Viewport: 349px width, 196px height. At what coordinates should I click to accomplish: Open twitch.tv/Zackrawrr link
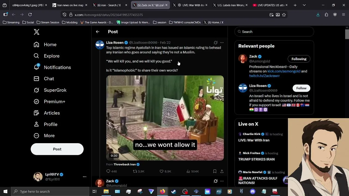264,76
